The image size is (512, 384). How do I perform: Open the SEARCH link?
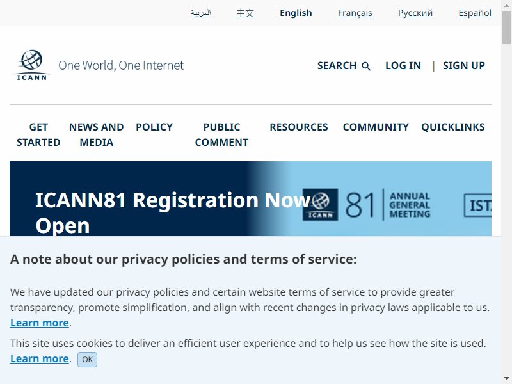tap(337, 65)
